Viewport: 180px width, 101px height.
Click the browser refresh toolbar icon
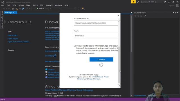coord(48,9)
